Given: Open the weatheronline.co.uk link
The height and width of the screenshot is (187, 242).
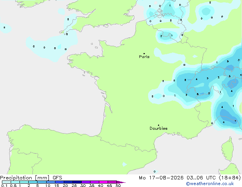Looking at the screenshot, I should (210, 184).
